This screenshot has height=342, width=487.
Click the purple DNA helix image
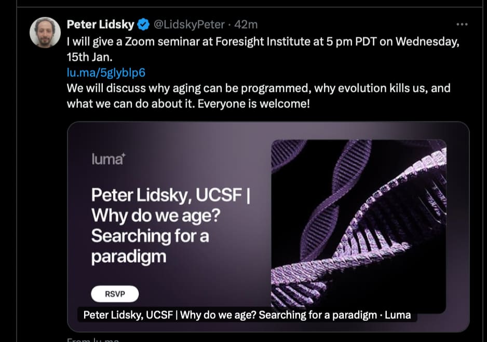[359, 223]
